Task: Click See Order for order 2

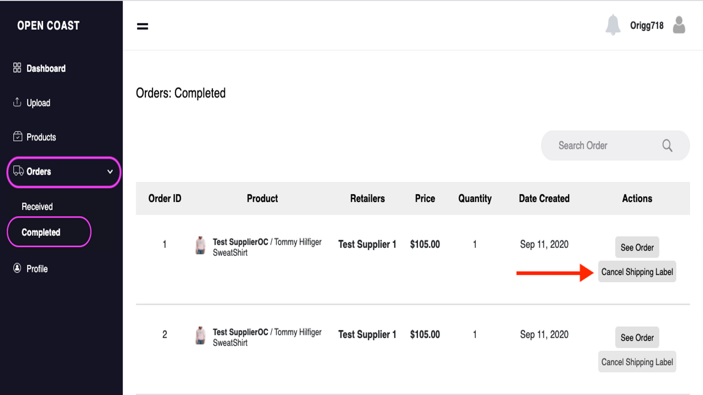Action: [x=637, y=338]
